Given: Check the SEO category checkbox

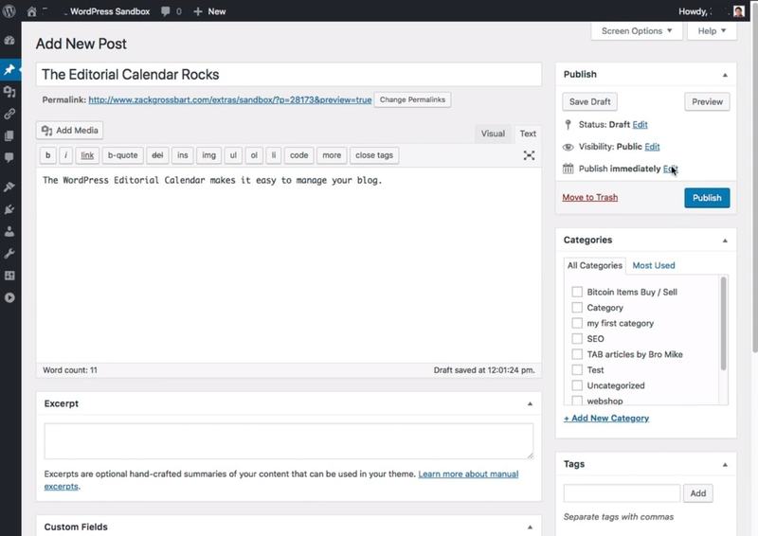Looking at the screenshot, I should click(x=577, y=339).
